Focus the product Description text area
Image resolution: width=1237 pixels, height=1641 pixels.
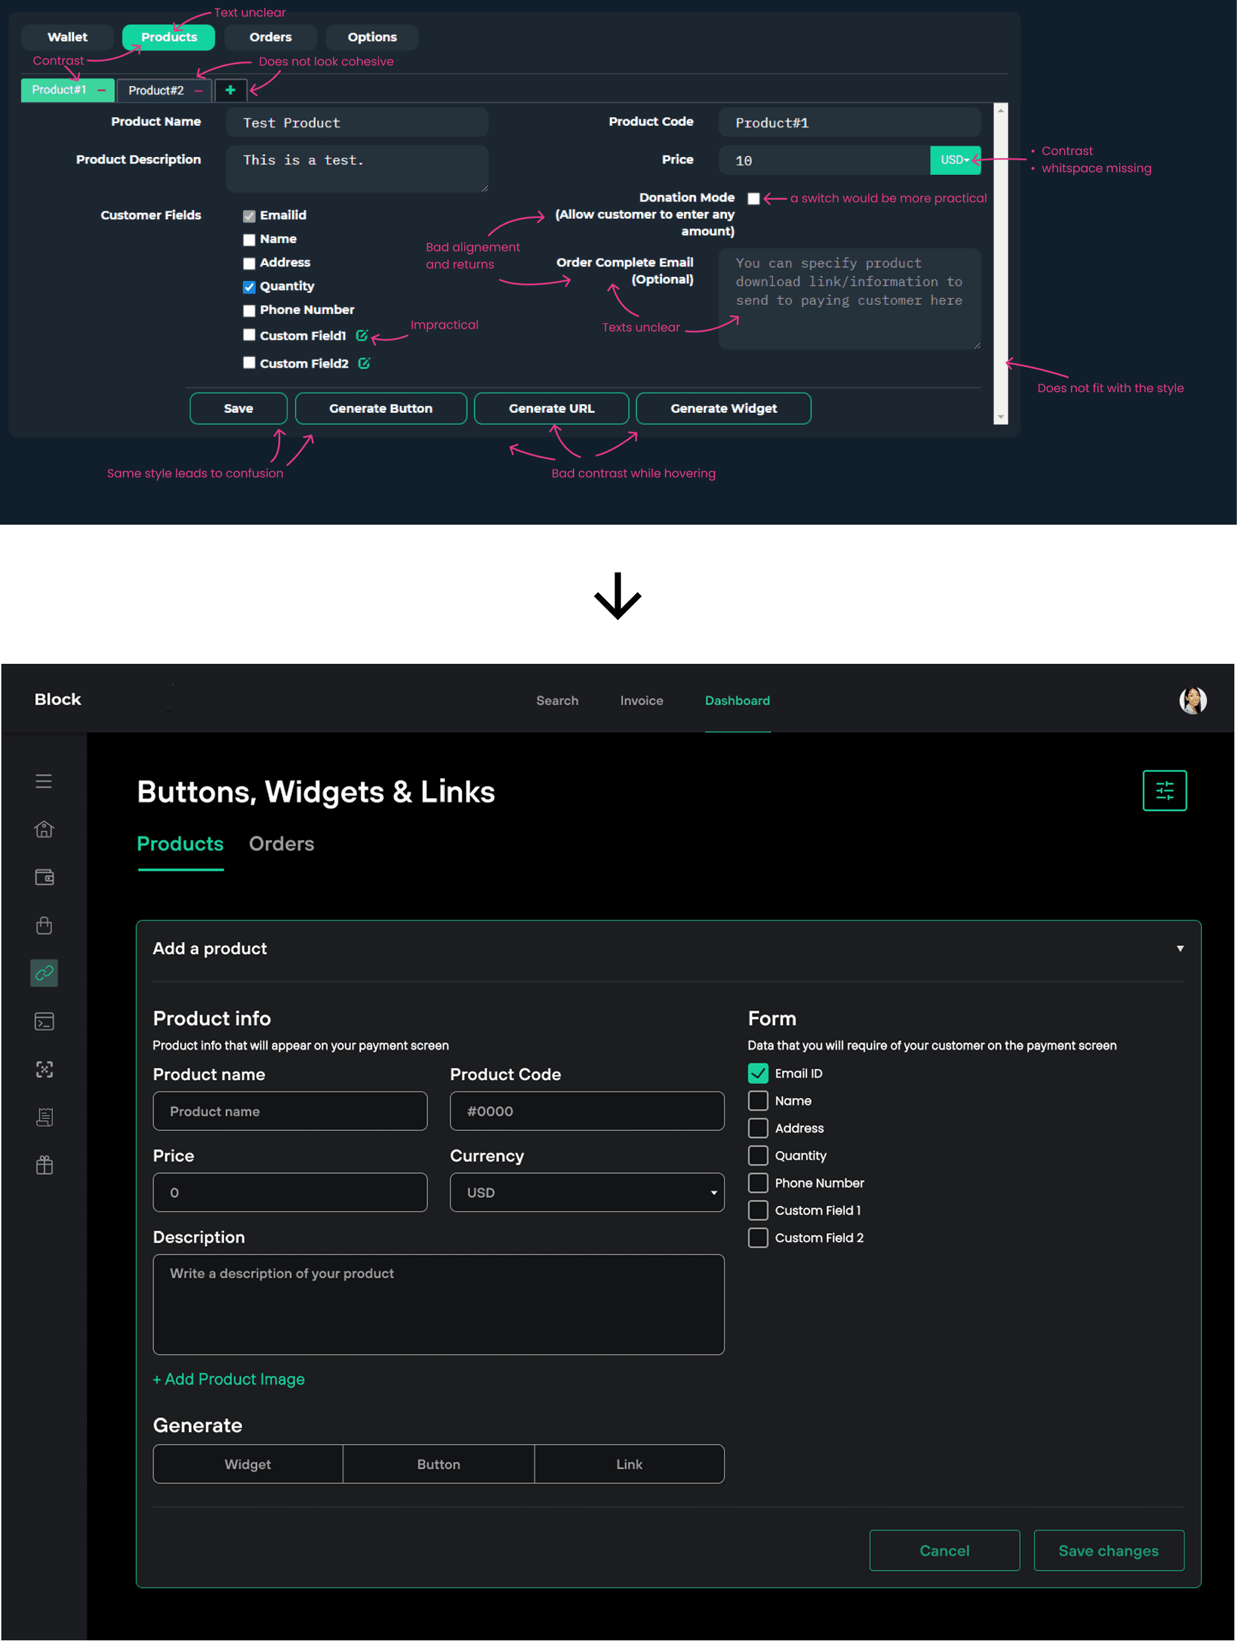[438, 1304]
